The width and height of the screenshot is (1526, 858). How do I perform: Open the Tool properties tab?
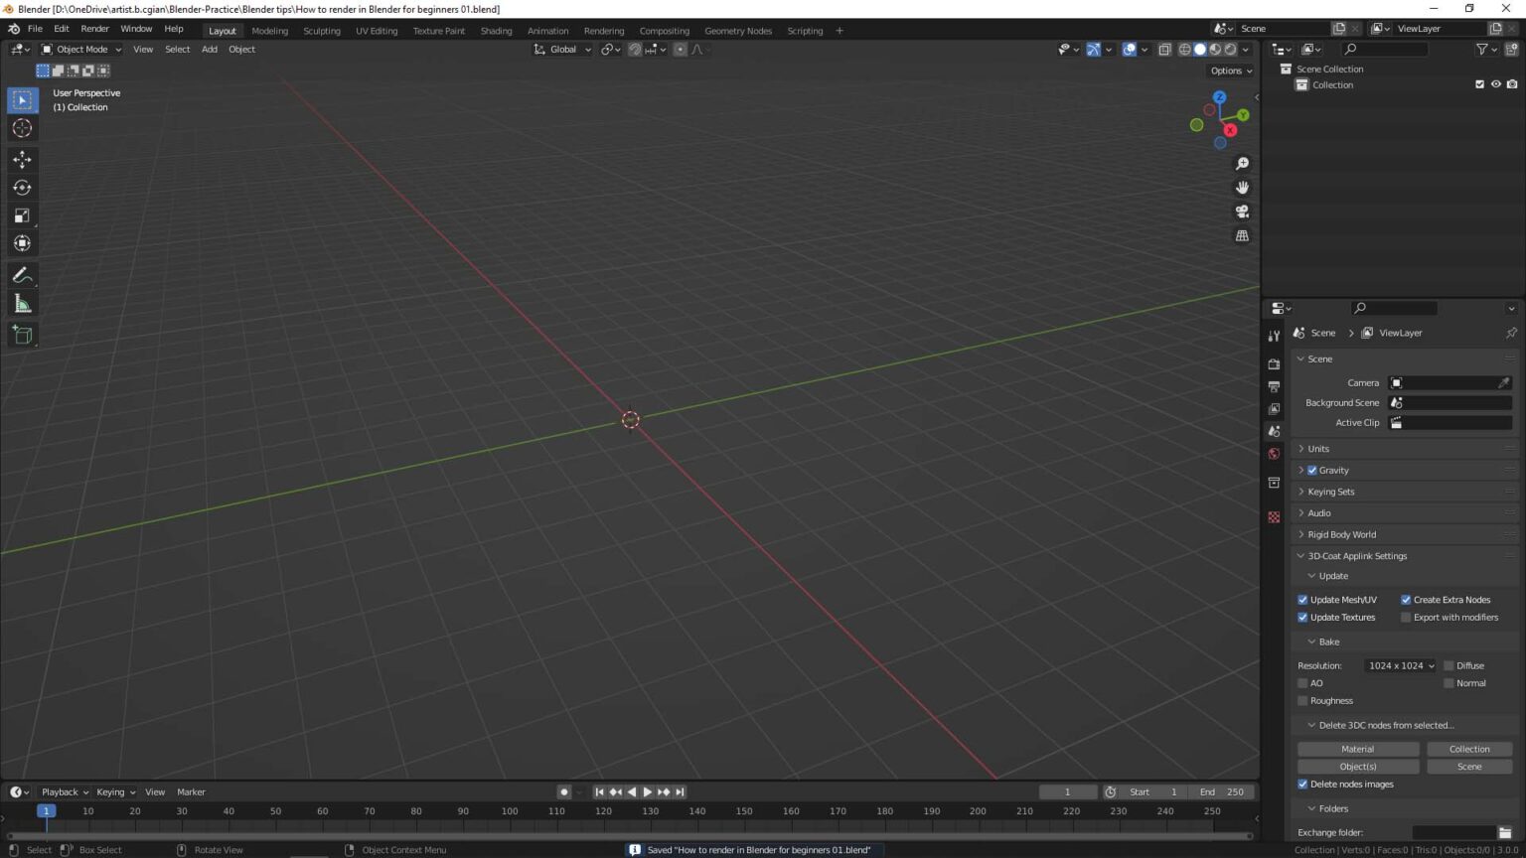click(1274, 336)
